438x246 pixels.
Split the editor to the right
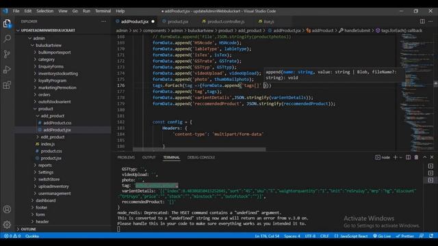pos(422,21)
